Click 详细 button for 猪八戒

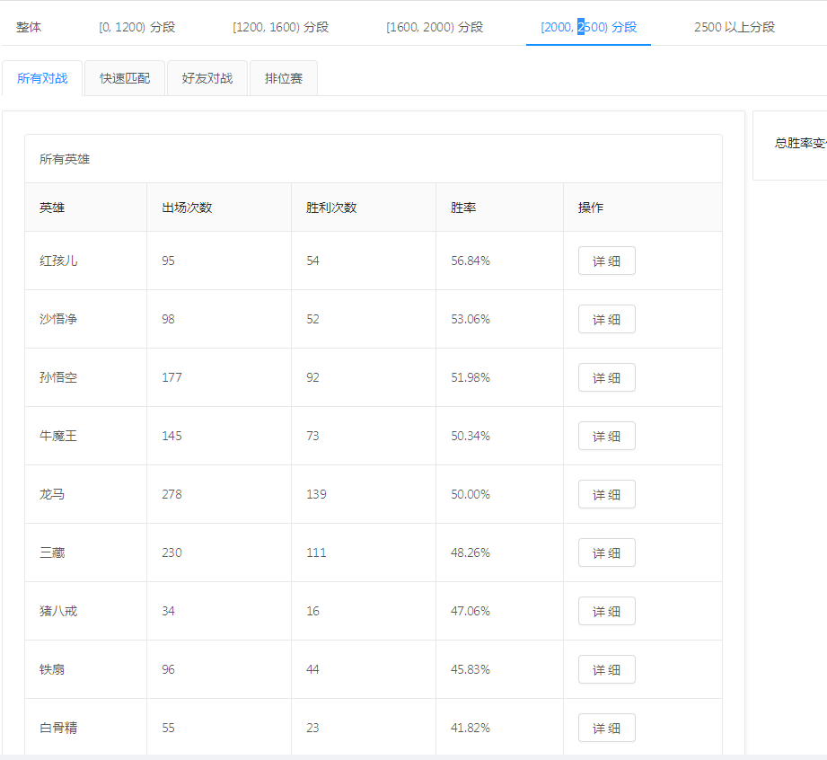pos(606,611)
